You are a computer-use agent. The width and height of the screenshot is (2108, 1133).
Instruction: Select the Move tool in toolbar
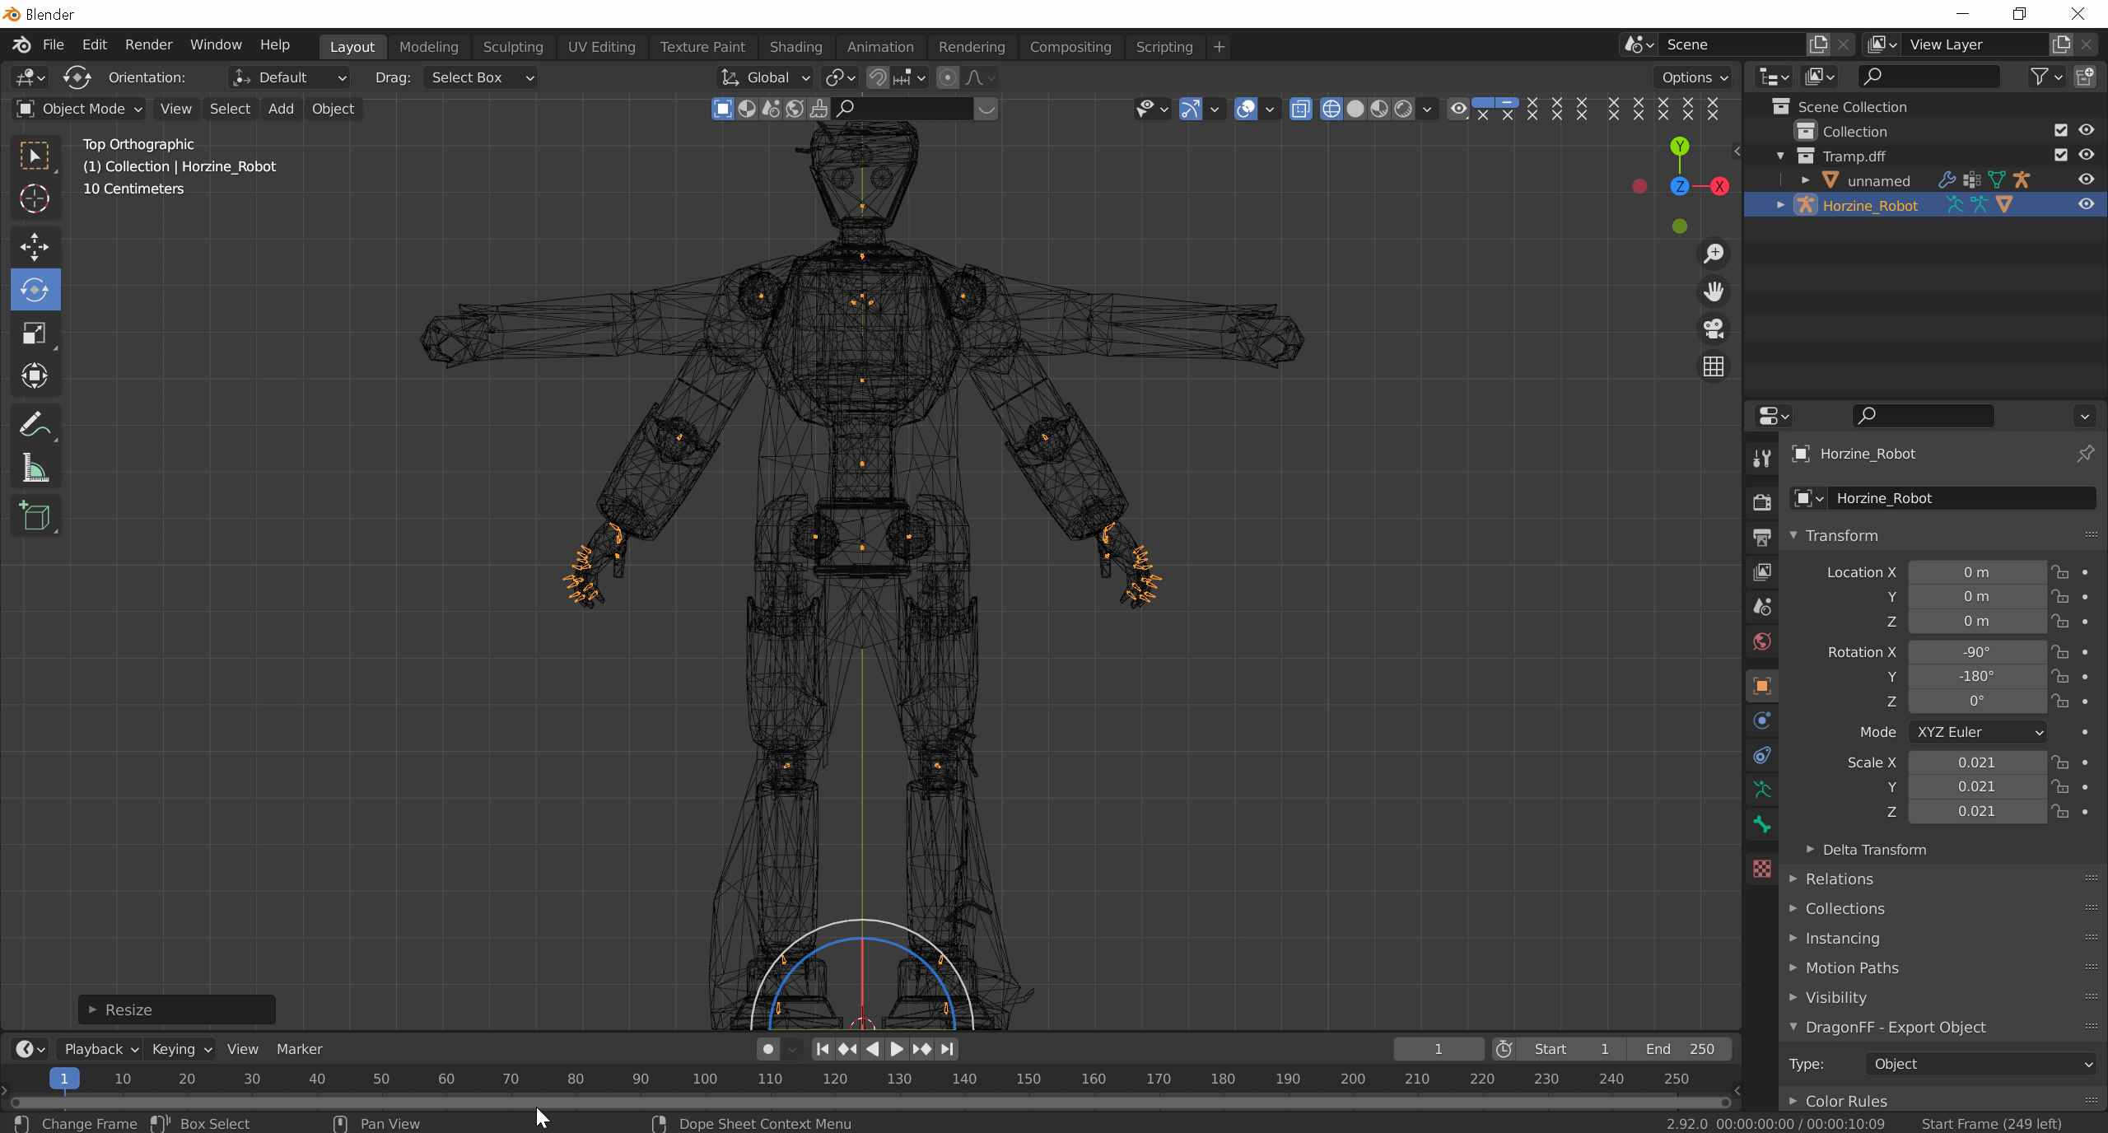35,246
